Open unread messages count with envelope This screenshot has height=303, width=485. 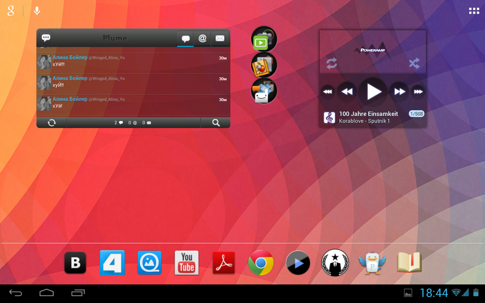point(147,123)
